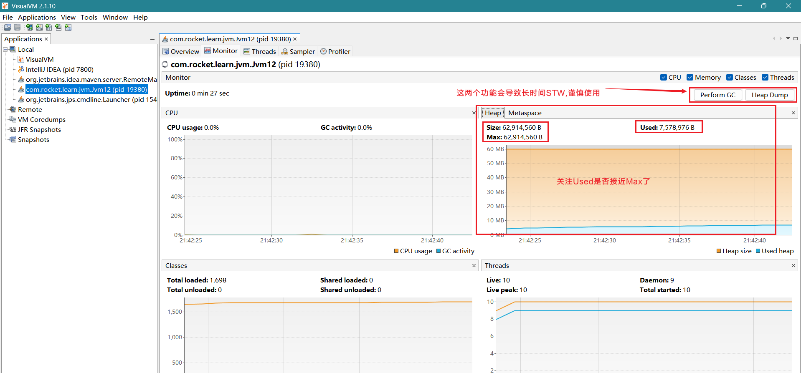Screen dimensions: 801x373
Task: Close the CPU graph panel
Action: tap(474, 113)
